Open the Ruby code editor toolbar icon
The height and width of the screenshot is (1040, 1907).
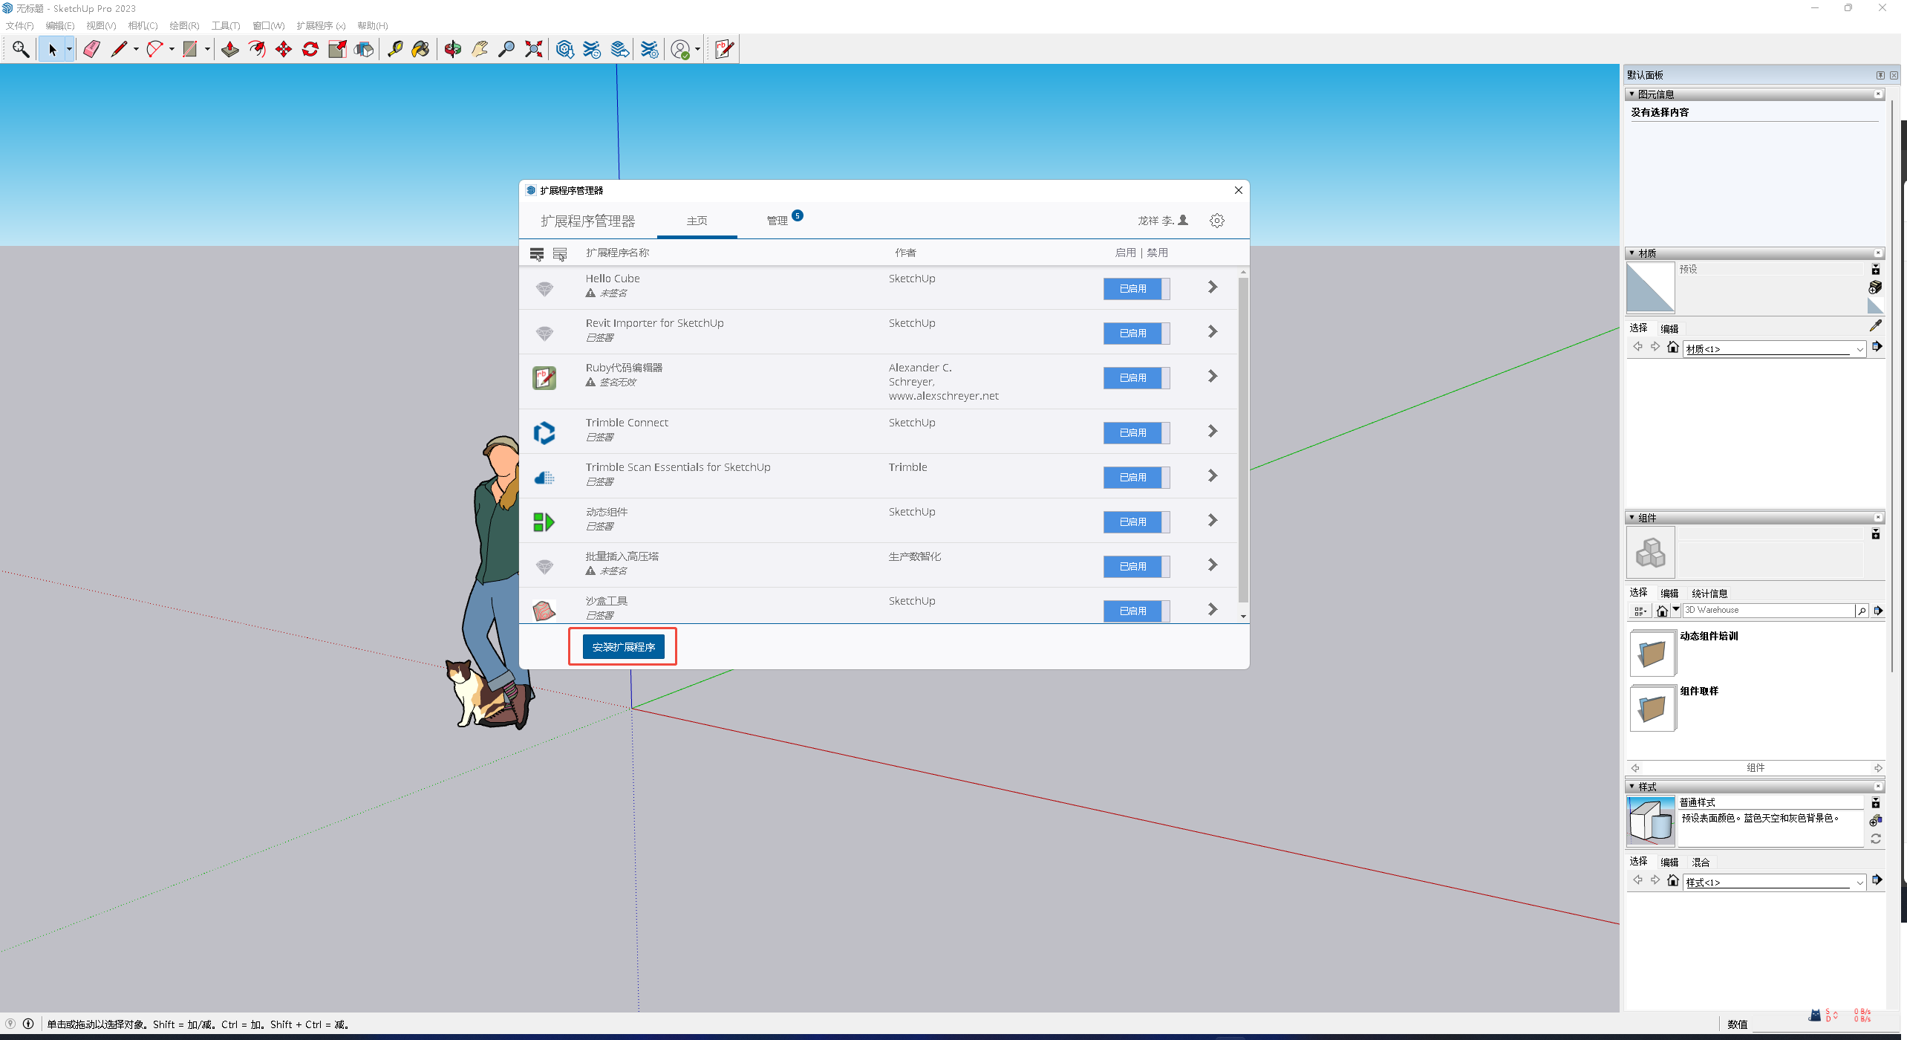pyautogui.click(x=723, y=49)
